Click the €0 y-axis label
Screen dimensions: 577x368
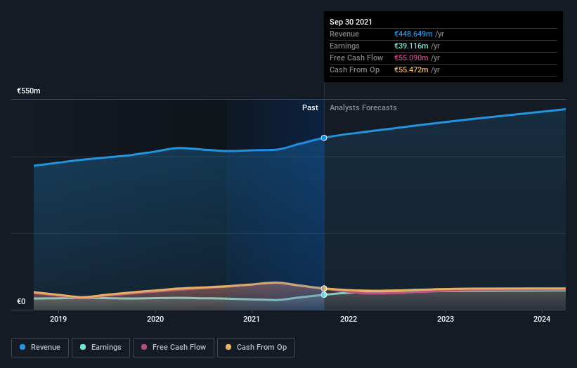pyautogui.click(x=21, y=301)
